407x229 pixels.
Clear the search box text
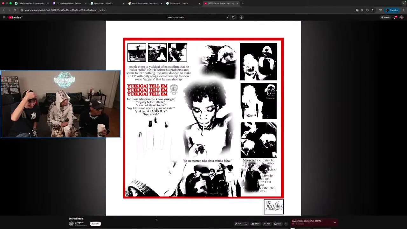(227, 17)
